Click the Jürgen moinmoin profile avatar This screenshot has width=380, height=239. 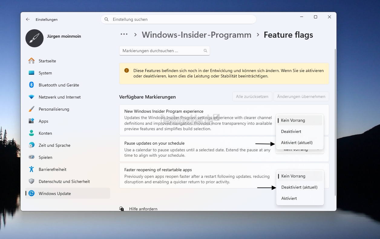point(34,38)
